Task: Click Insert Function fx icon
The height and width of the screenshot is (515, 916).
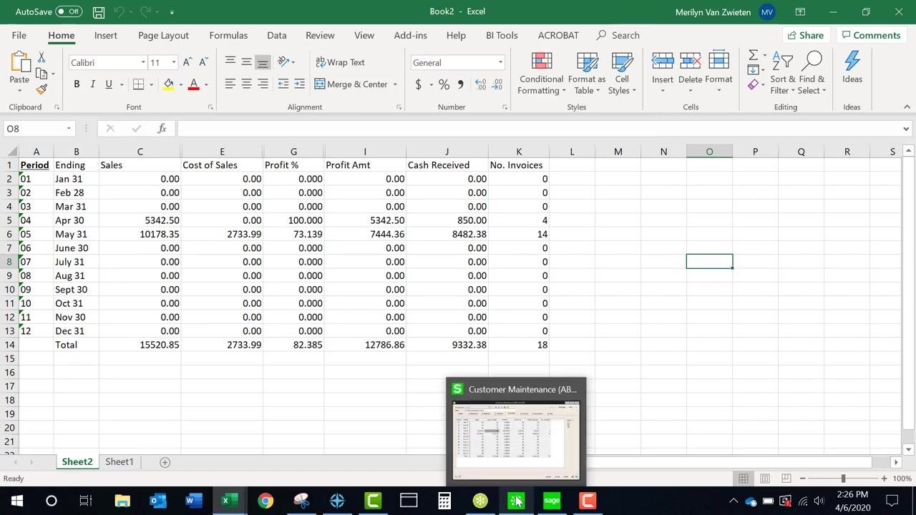Action: pyautogui.click(x=162, y=129)
